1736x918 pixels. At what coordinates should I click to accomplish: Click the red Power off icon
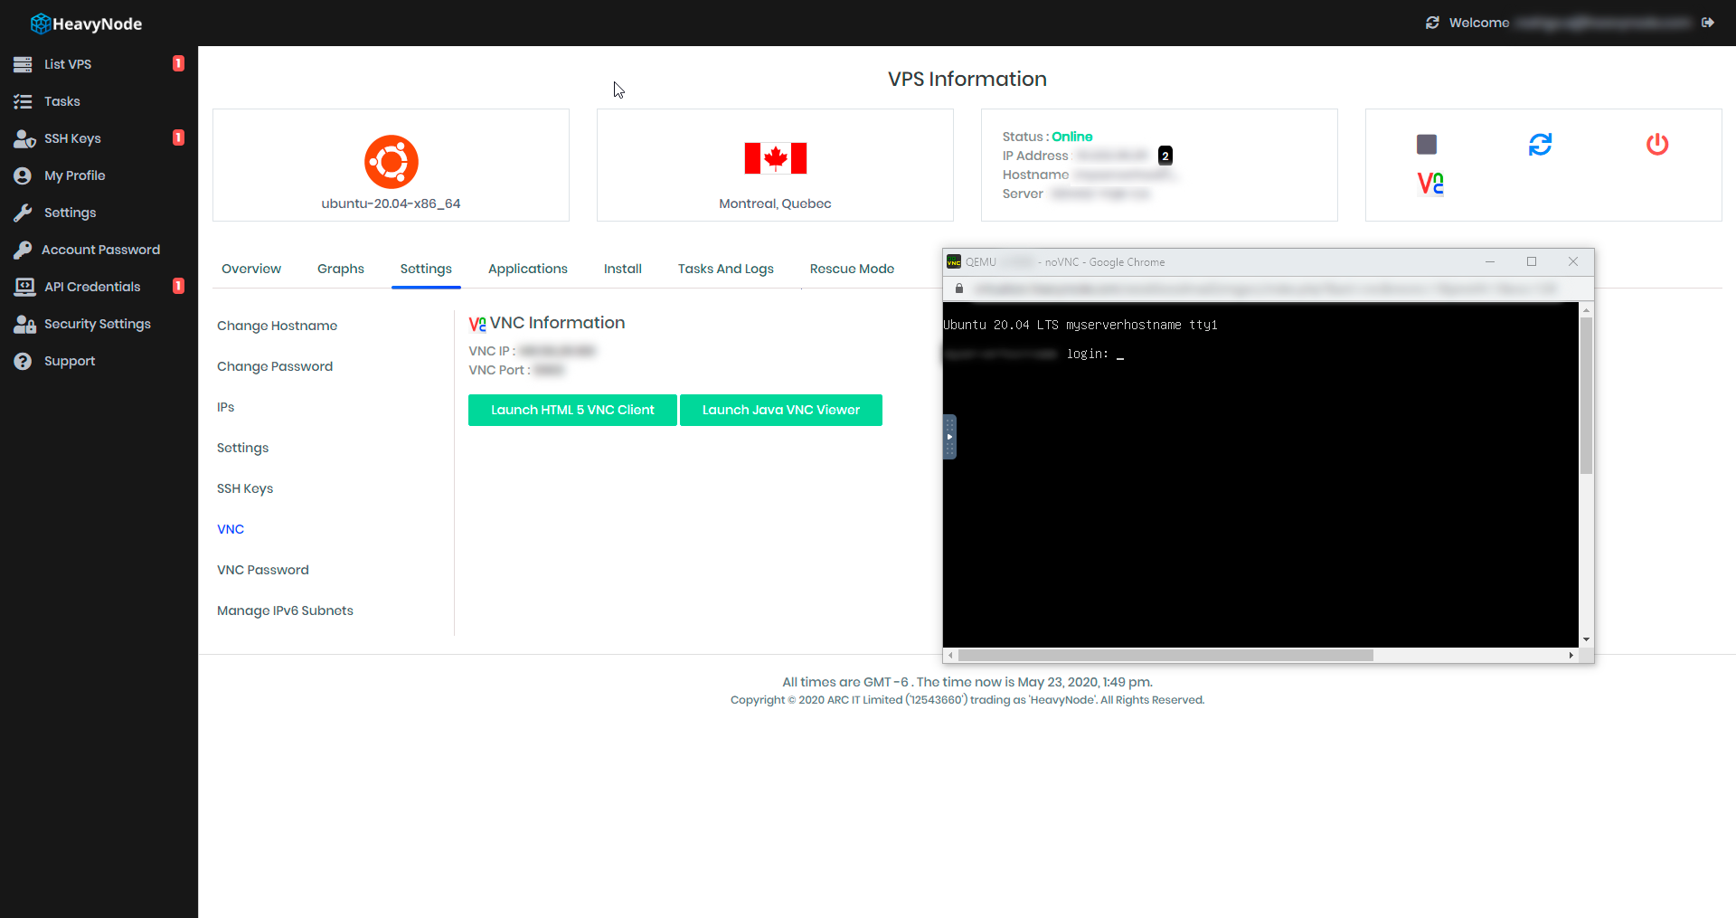click(x=1657, y=144)
